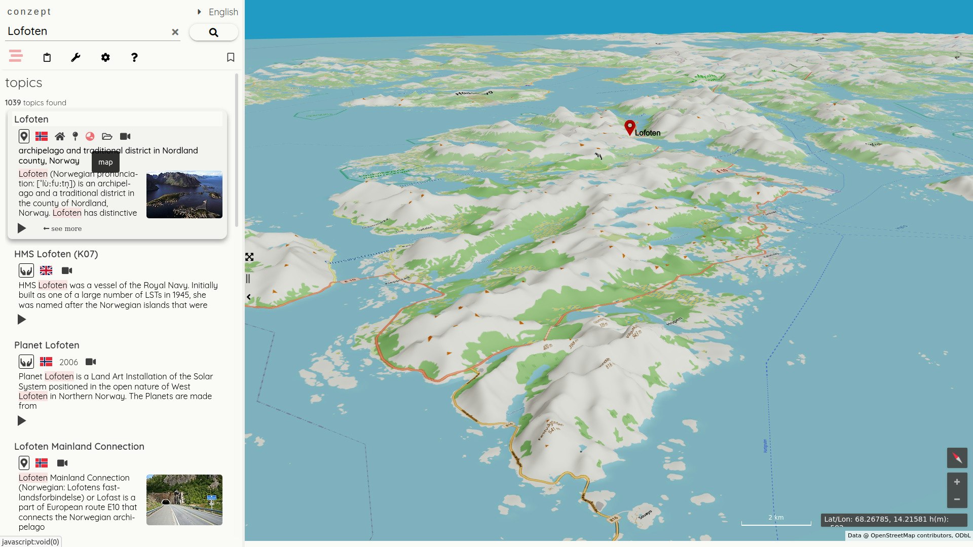This screenshot has height=547, width=973.
Task: Click the video icon under Planet Lofoten
Action: [x=91, y=362]
